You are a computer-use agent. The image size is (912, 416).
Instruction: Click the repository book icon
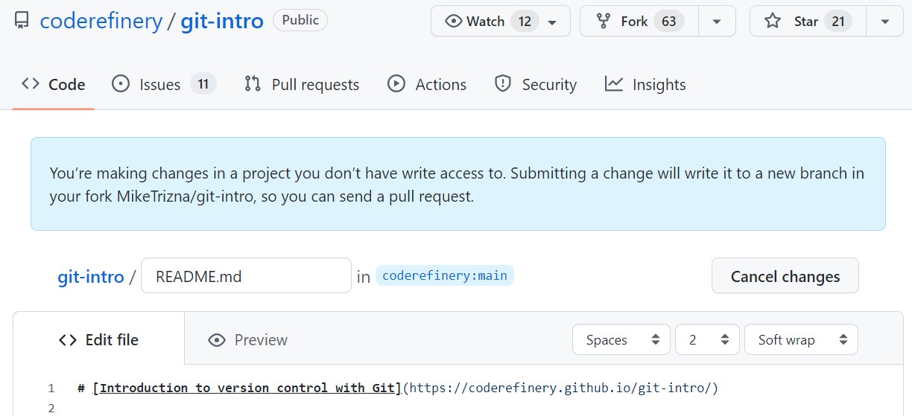[x=22, y=20]
